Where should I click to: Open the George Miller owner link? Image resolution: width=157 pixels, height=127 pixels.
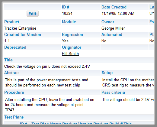tap(113, 28)
